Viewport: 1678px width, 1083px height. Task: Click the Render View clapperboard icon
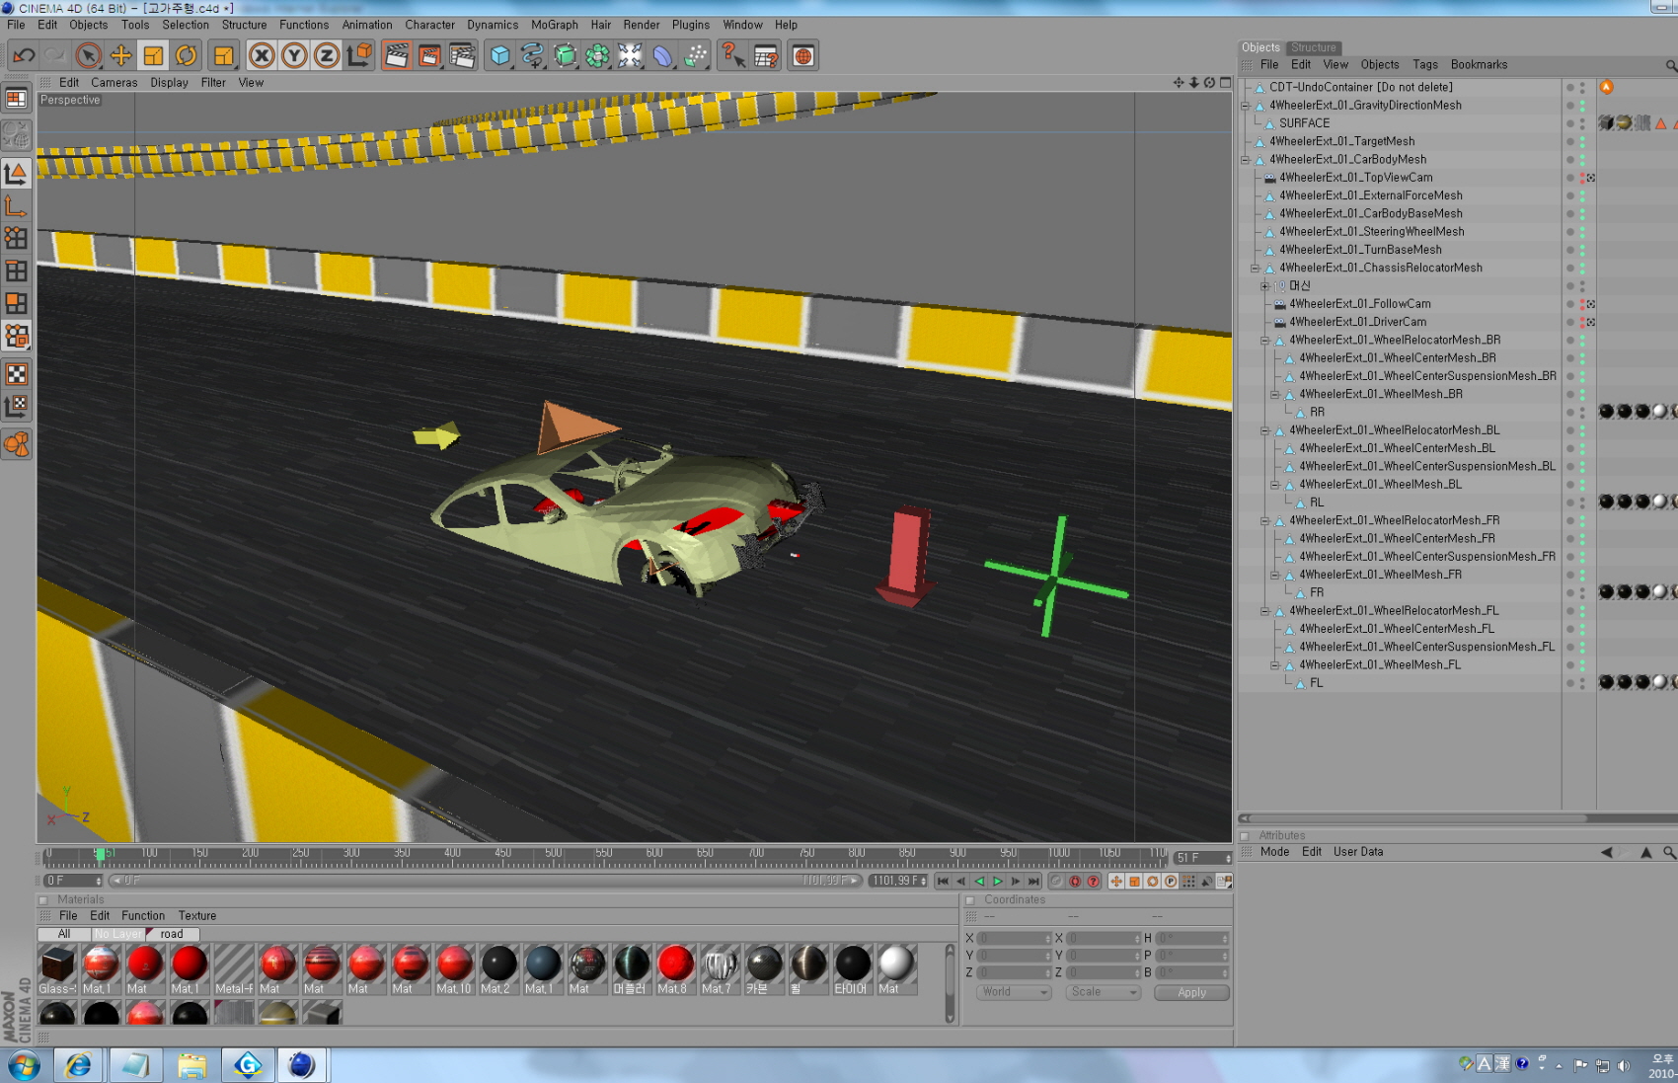pos(397,56)
